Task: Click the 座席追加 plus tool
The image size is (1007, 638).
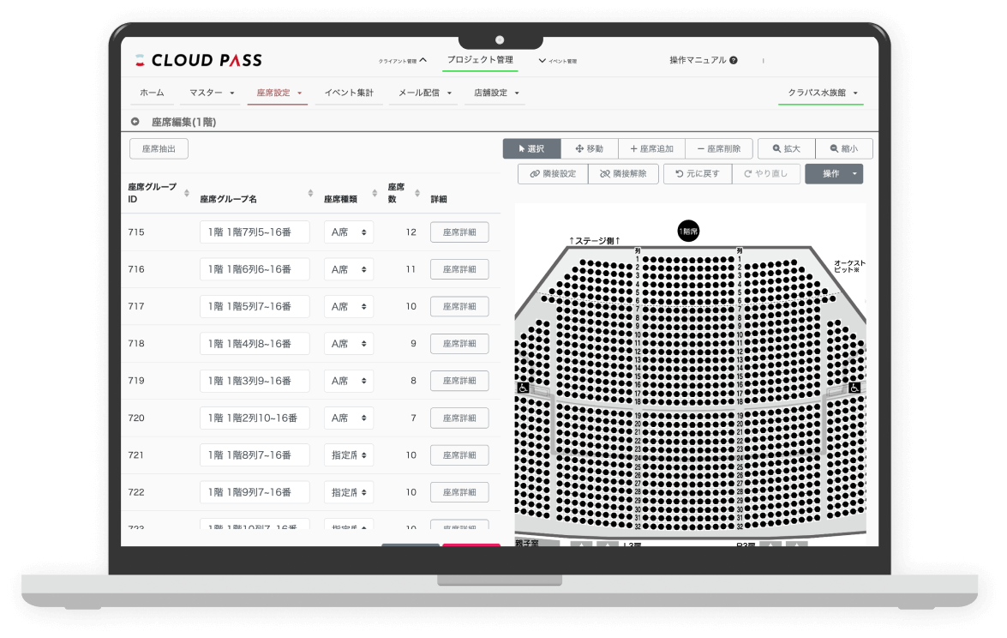Action: pos(651,148)
